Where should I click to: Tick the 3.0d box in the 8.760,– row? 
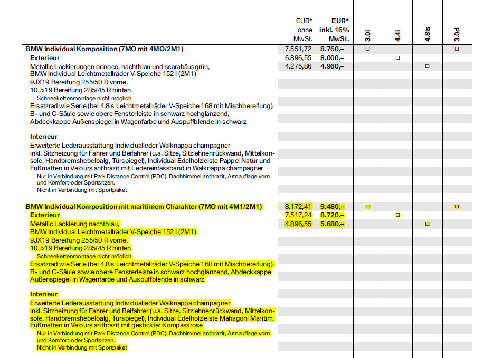457,49
